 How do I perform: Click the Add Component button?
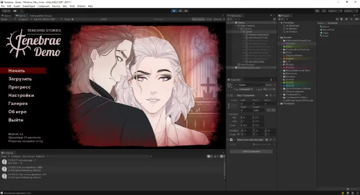(x=251, y=151)
